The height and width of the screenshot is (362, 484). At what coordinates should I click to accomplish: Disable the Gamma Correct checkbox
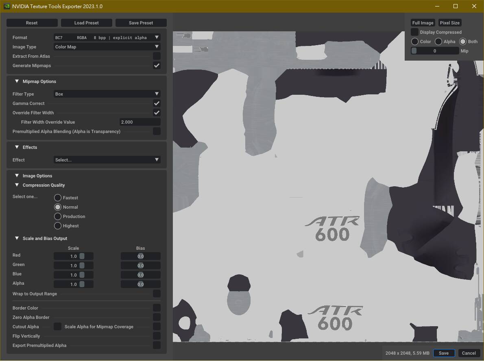pos(157,103)
